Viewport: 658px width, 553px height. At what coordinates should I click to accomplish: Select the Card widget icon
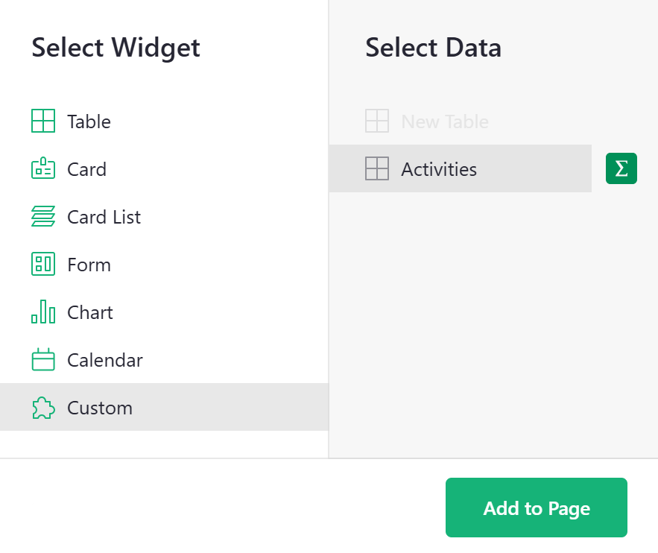coord(43,169)
